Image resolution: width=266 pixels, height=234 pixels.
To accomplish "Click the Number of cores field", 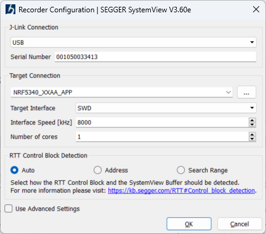I will coord(162,137).
